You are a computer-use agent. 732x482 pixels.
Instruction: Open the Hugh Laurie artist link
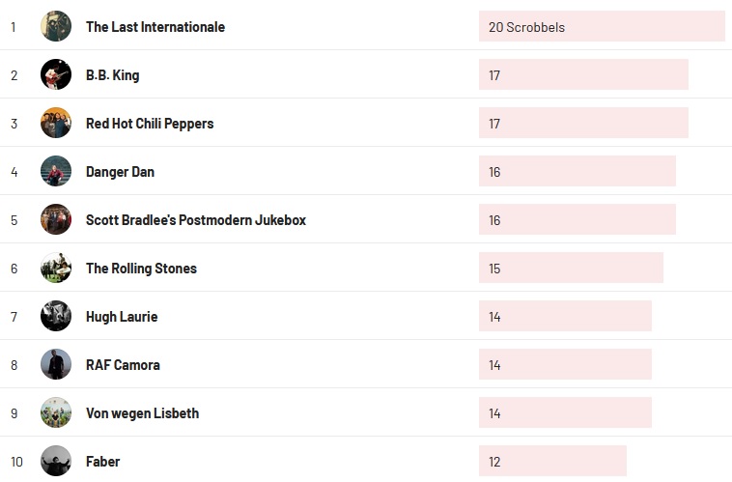(122, 317)
